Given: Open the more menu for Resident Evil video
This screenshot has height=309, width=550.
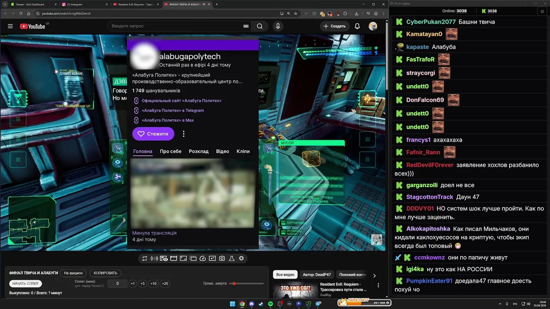Looking at the screenshot, I should (x=378, y=285).
